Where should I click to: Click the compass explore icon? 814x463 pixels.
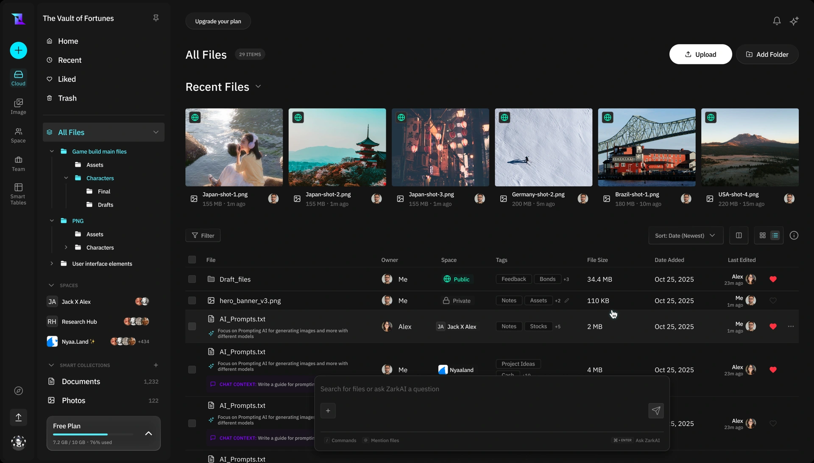point(18,391)
